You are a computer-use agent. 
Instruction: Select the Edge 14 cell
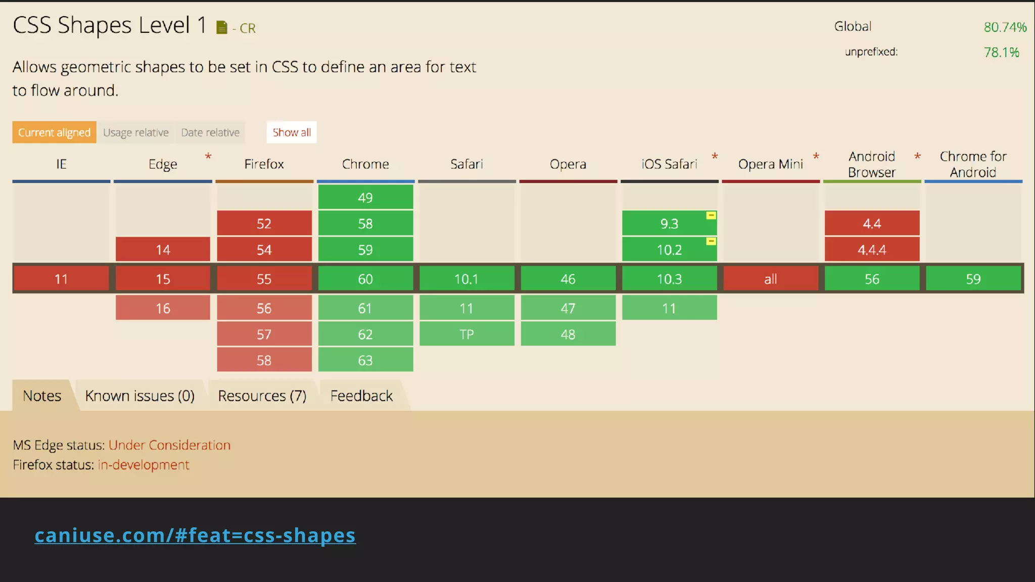[x=163, y=250]
